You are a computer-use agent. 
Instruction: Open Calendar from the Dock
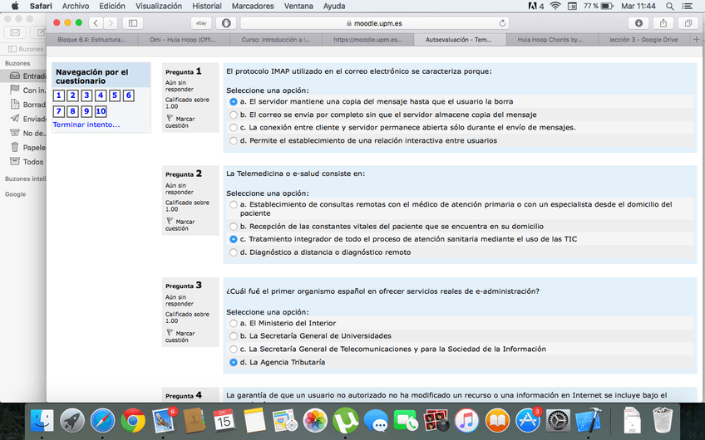point(224,420)
